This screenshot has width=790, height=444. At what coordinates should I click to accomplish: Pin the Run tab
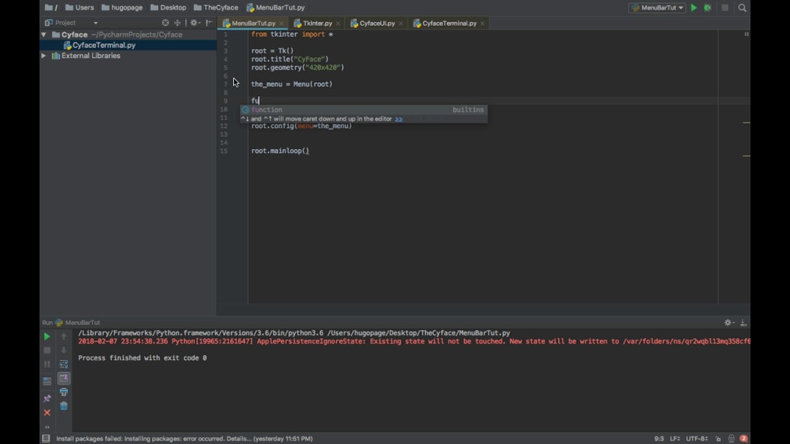coord(47,398)
